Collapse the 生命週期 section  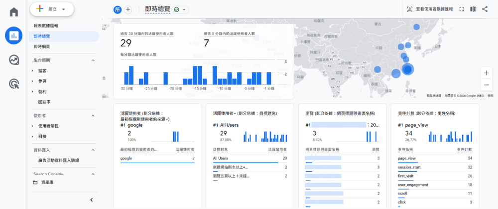pos(93,60)
